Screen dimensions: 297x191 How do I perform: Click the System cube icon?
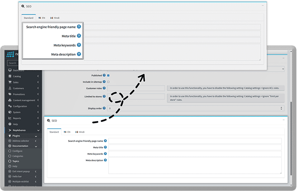point(10,112)
